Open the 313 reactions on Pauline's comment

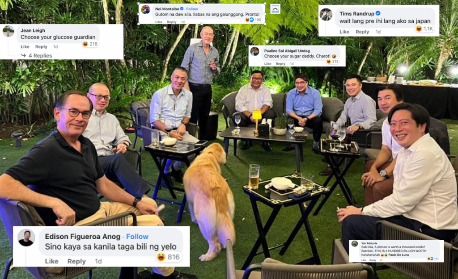click(332, 62)
